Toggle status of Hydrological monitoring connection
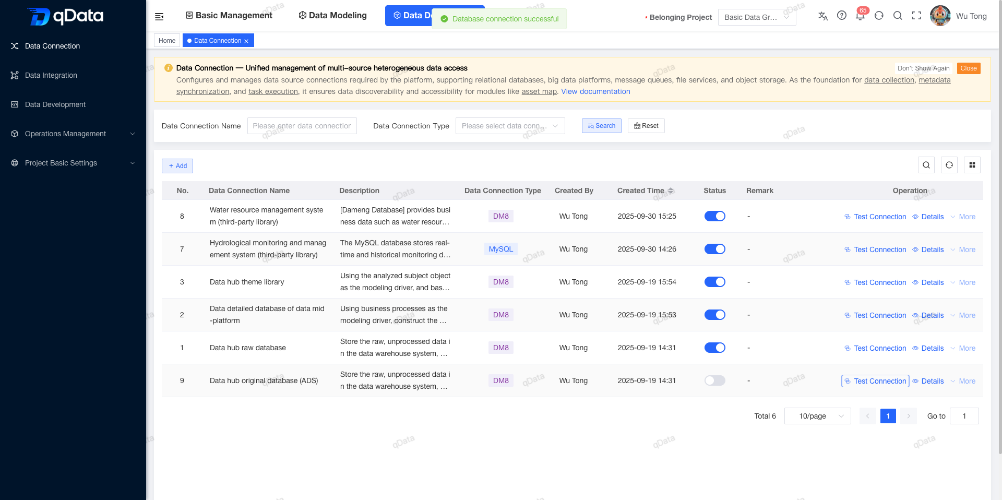This screenshot has height=500, width=1002. (x=715, y=249)
